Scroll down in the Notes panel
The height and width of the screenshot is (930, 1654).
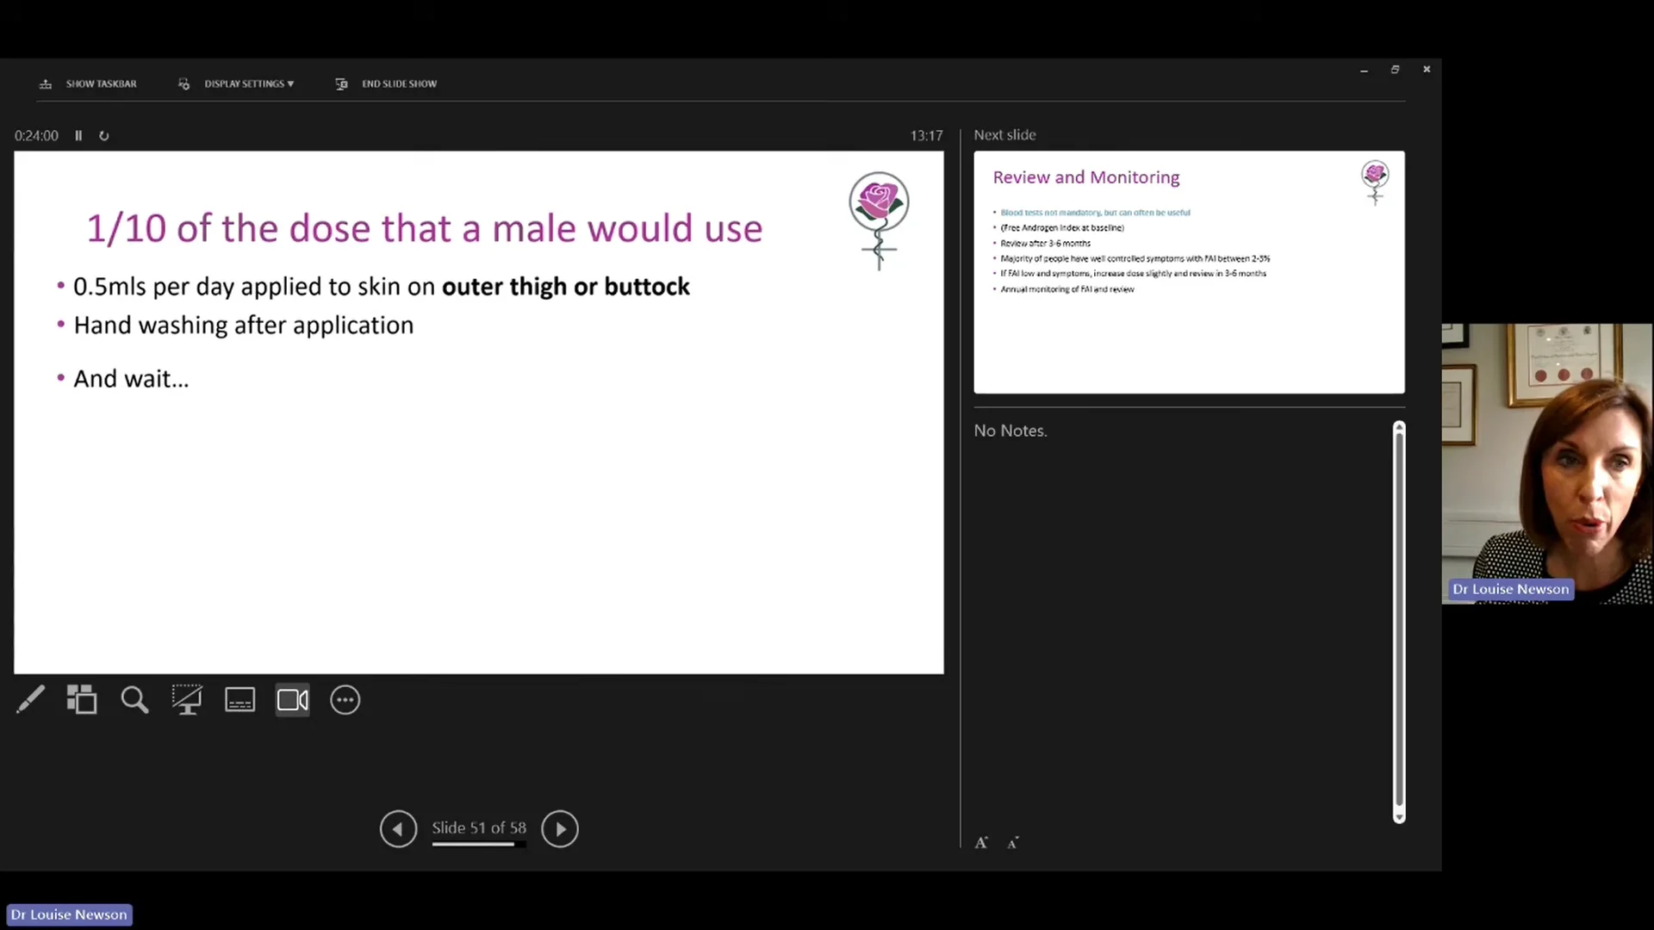point(1398,815)
